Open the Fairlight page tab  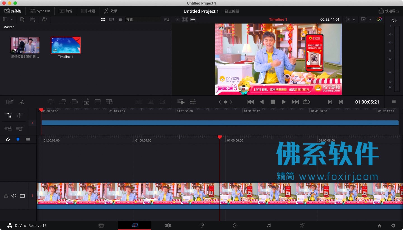pos(269,226)
